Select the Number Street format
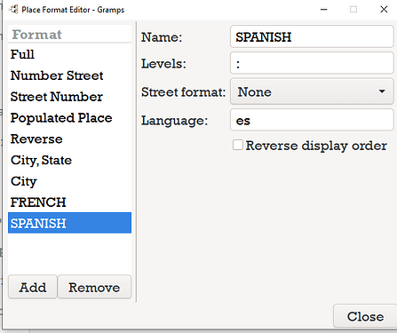This screenshot has height=333, width=397. pos(69,75)
